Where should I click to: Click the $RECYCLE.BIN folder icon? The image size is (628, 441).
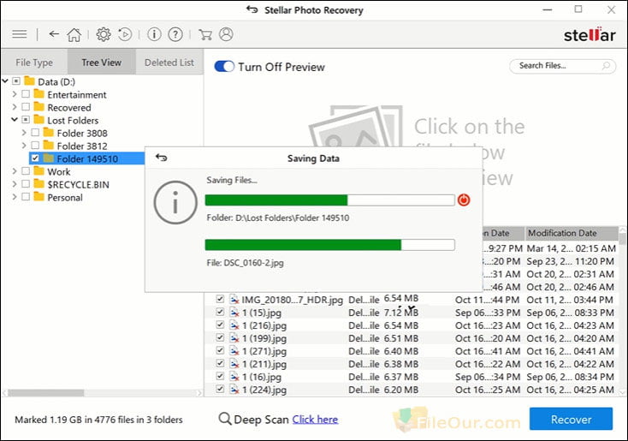coord(39,184)
